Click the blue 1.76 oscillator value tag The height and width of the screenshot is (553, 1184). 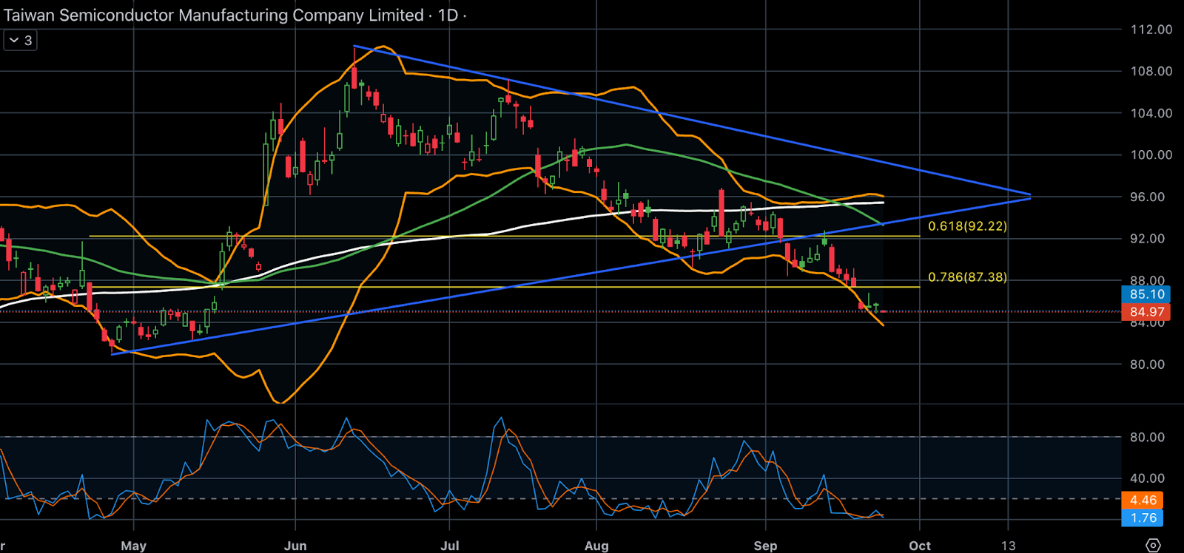(x=1143, y=518)
